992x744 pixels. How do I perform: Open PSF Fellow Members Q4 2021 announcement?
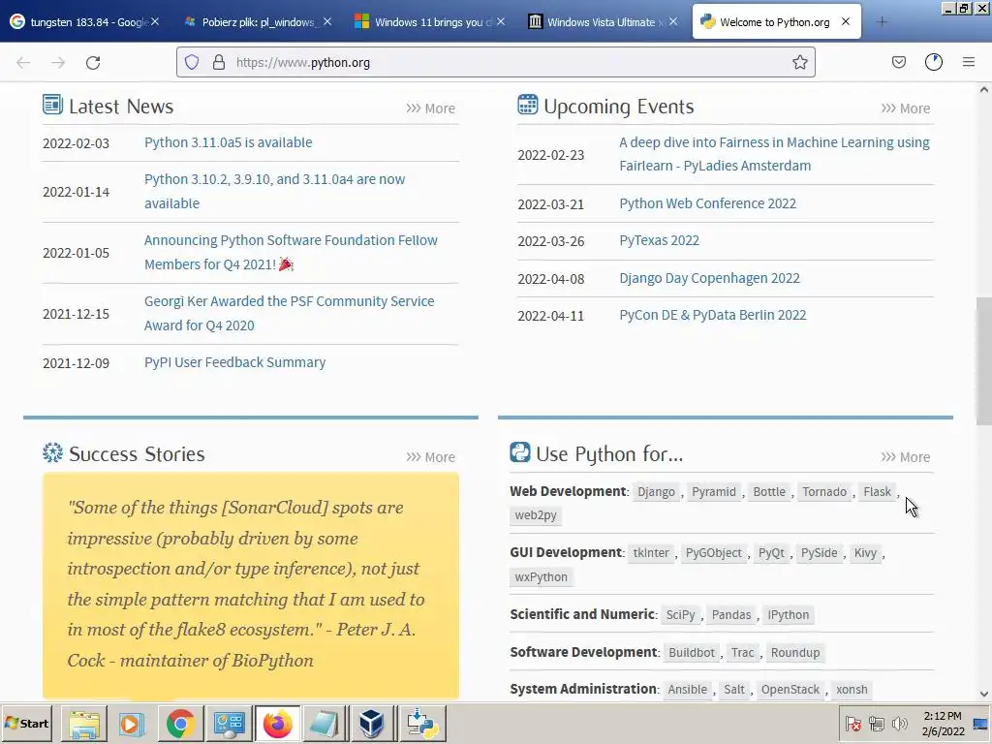[x=291, y=252]
